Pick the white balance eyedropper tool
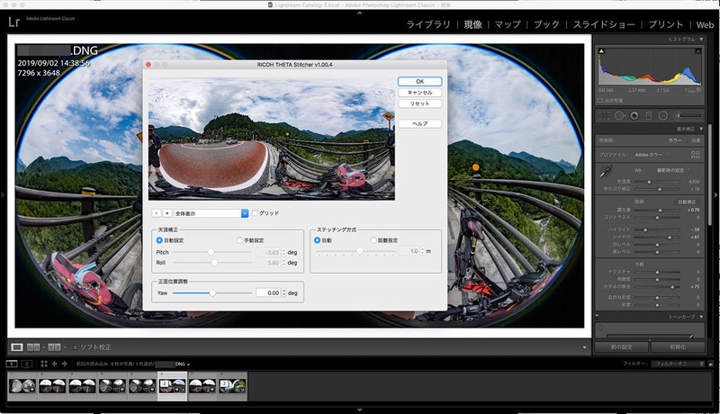 point(606,172)
